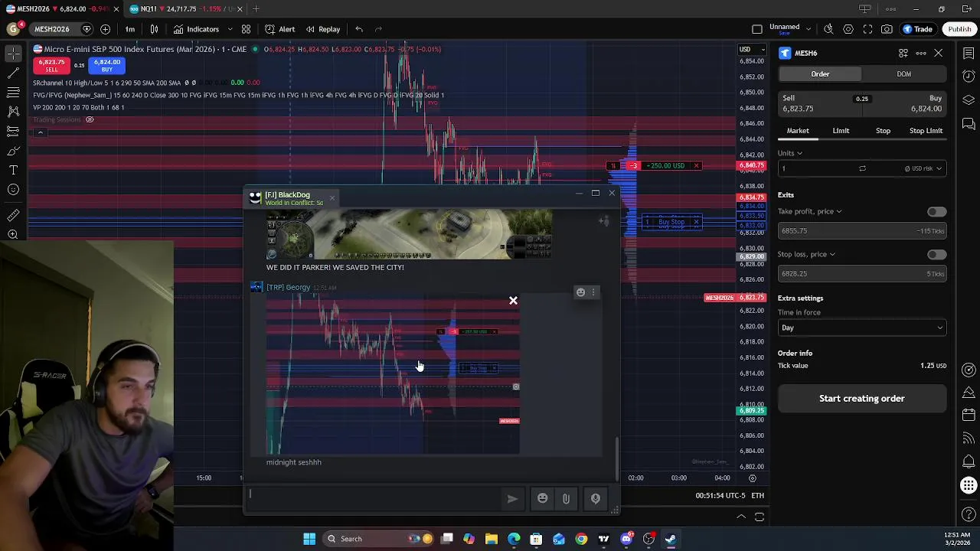Close the enlarged chart image in Steam chat
Viewport: 980px width, 551px height.
[x=513, y=301]
